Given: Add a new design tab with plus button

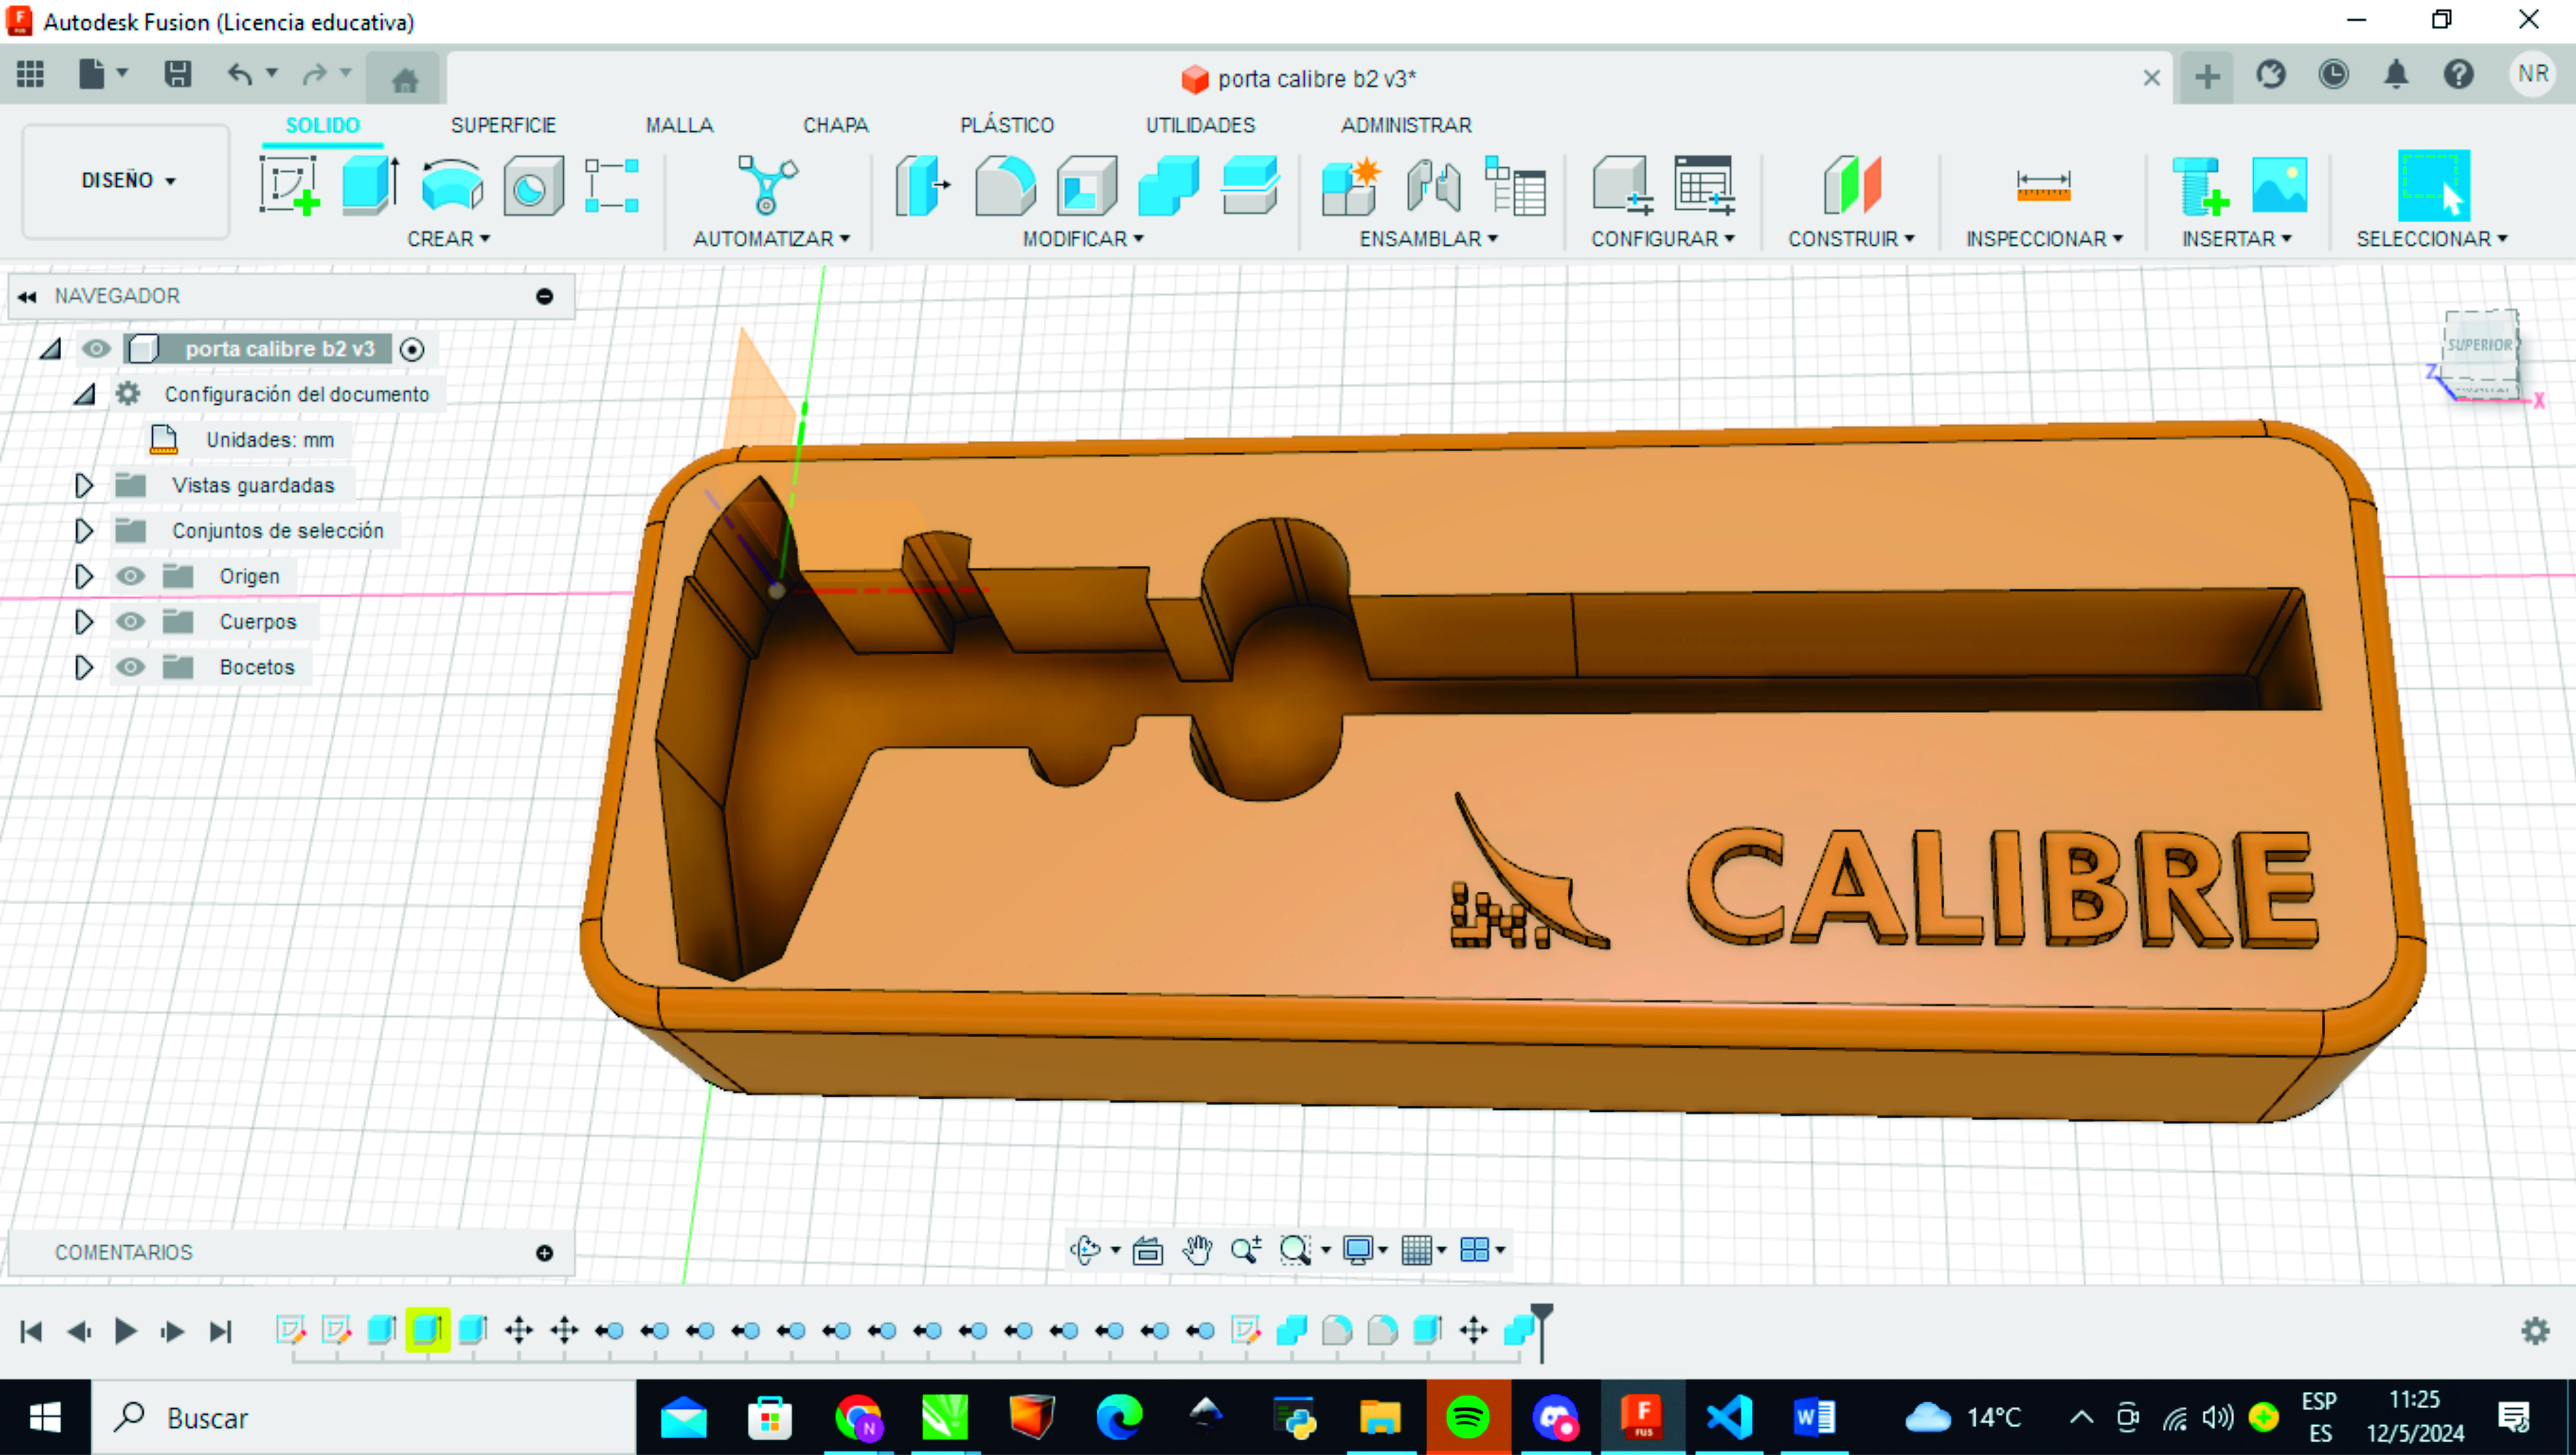Looking at the screenshot, I should (x=2207, y=77).
